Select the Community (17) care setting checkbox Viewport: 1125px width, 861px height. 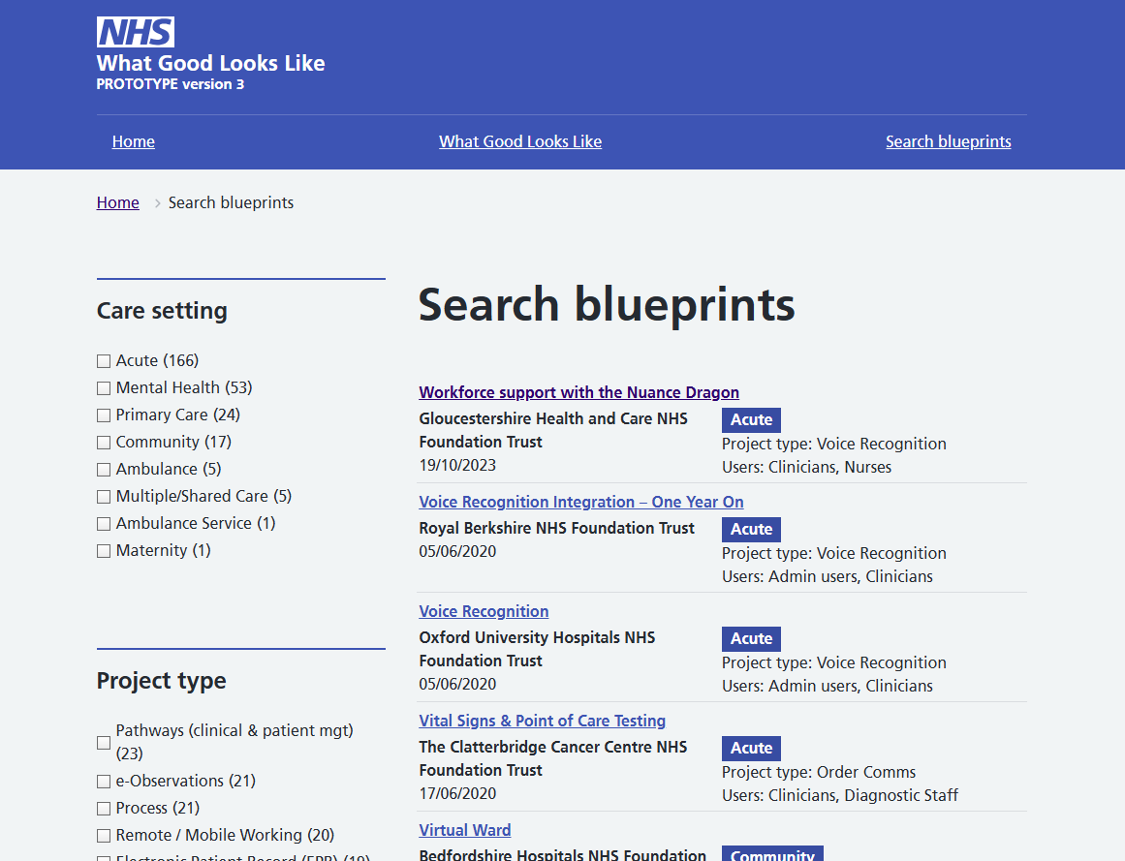(x=104, y=442)
